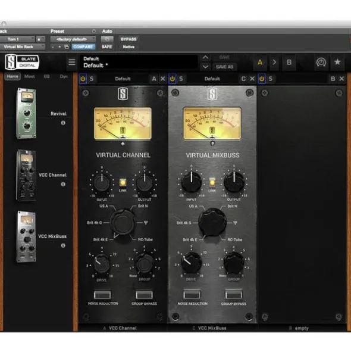The height and width of the screenshot is (352, 351).
Task: Open Virtual Mixbuss Default preset selector
Action: 212,79
